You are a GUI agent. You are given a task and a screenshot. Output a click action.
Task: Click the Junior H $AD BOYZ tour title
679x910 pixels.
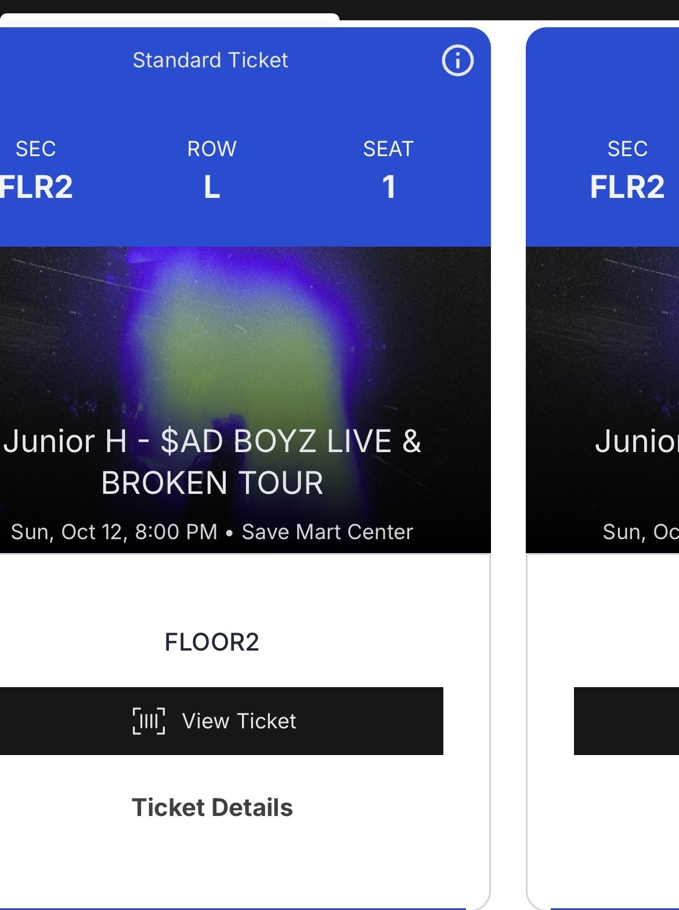[x=212, y=461]
